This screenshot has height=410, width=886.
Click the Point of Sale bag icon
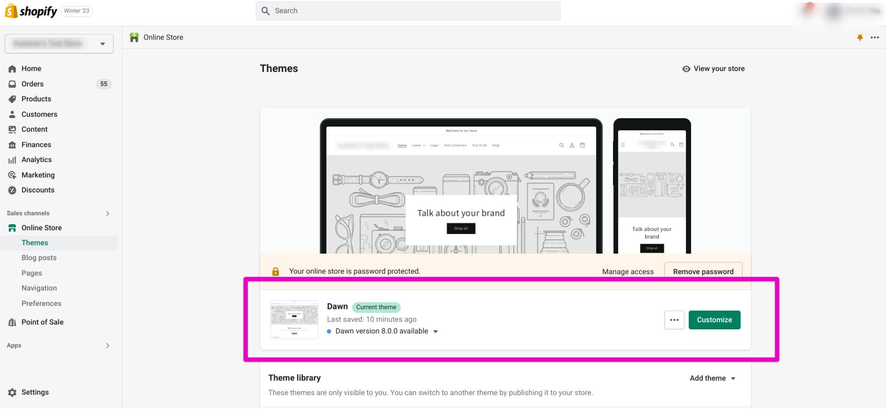pyautogui.click(x=12, y=322)
